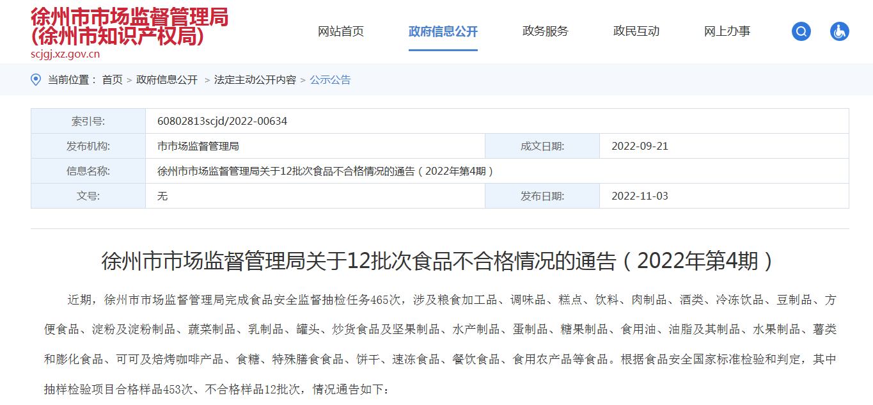The width and height of the screenshot is (873, 405).
Task: Click the 信息名称 label cell
Action: point(88,171)
